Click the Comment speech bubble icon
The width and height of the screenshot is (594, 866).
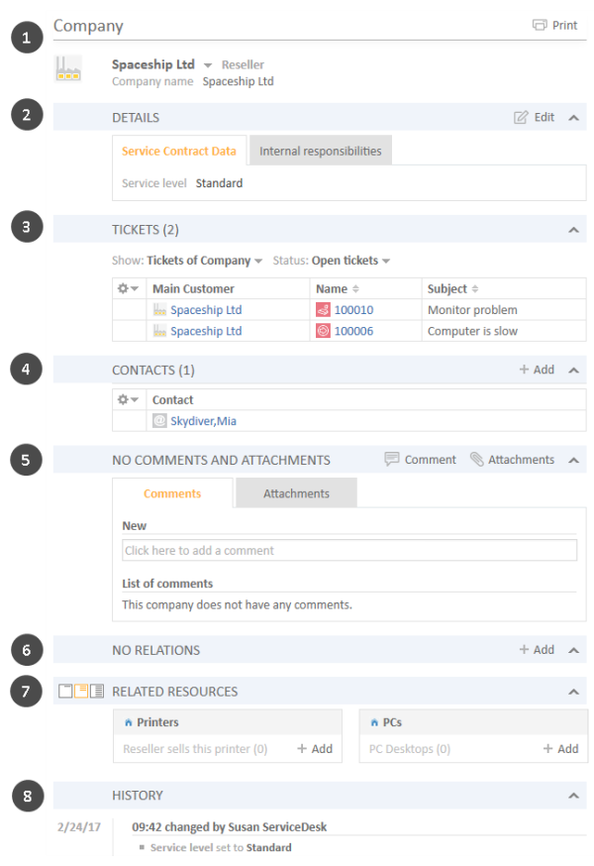tap(391, 459)
